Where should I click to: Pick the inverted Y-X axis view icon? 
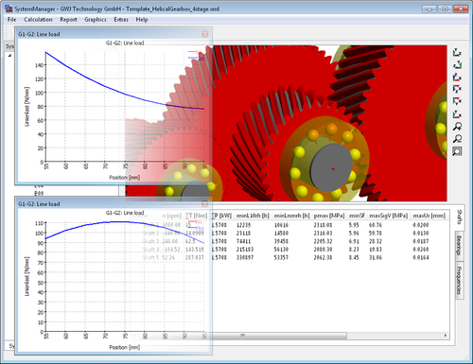(457, 101)
